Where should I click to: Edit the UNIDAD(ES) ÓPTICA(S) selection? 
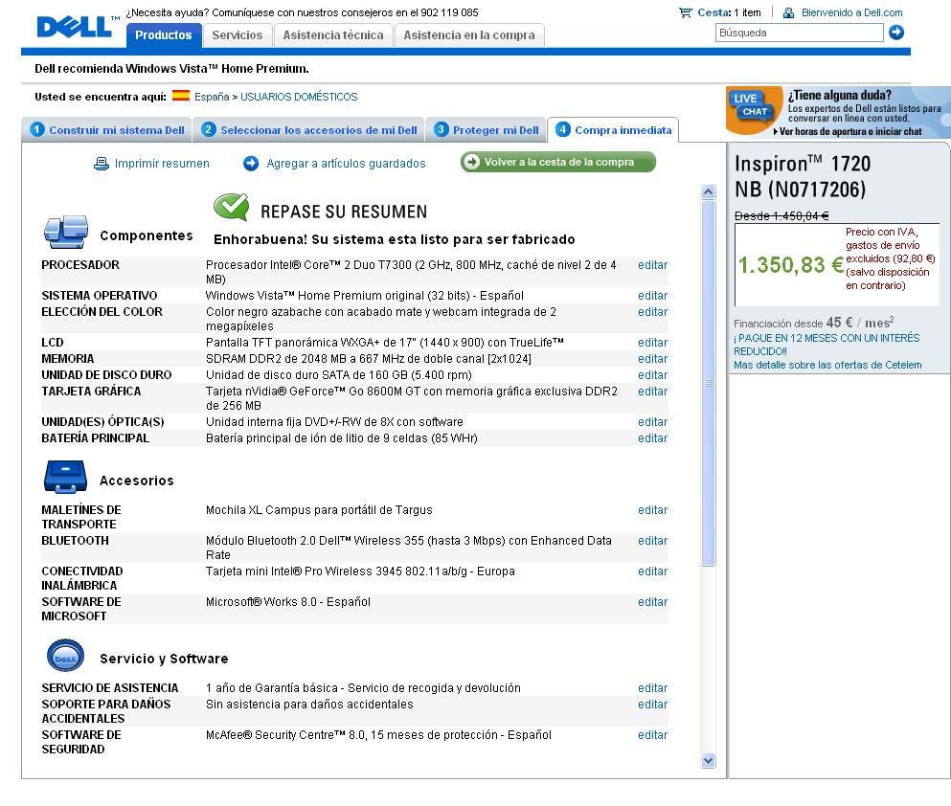click(652, 422)
